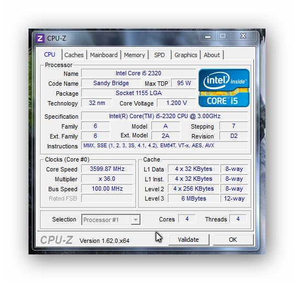This screenshot has height=283, width=294.
Task: Click the CPU-Z purple Z title icon
Action: coord(39,38)
